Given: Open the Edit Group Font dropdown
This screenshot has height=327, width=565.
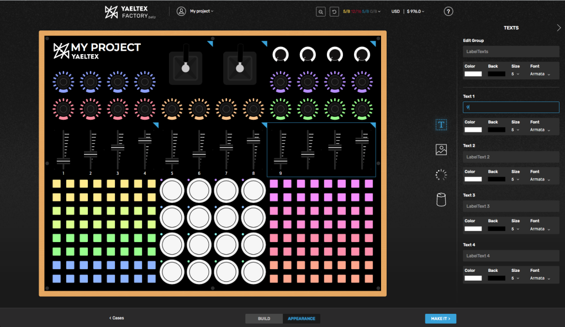Looking at the screenshot, I should 540,74.
